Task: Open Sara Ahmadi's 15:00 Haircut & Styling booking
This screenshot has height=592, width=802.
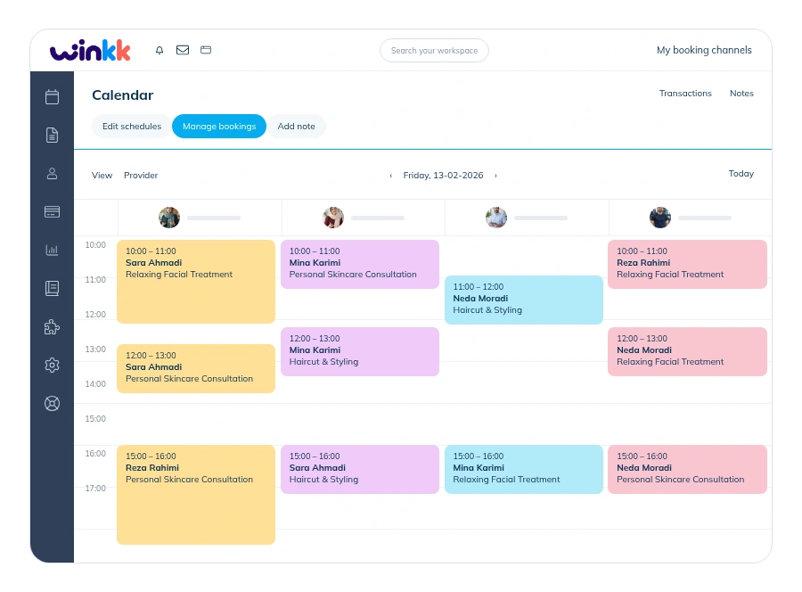Action: tap(360, 469)
